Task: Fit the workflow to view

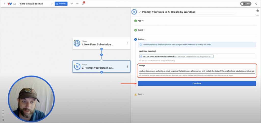Action: click(3, 117)
